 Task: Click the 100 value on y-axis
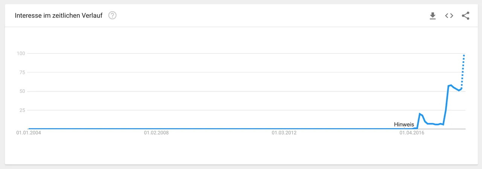tap(21, 54)
